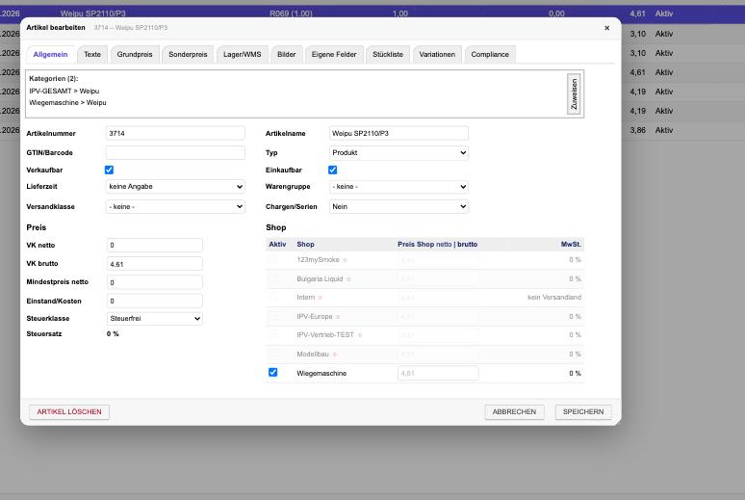Toggle the Bulgaria Liquid shop checkbox
Screen dimensions: 745x500
click(x=273, y=277)
